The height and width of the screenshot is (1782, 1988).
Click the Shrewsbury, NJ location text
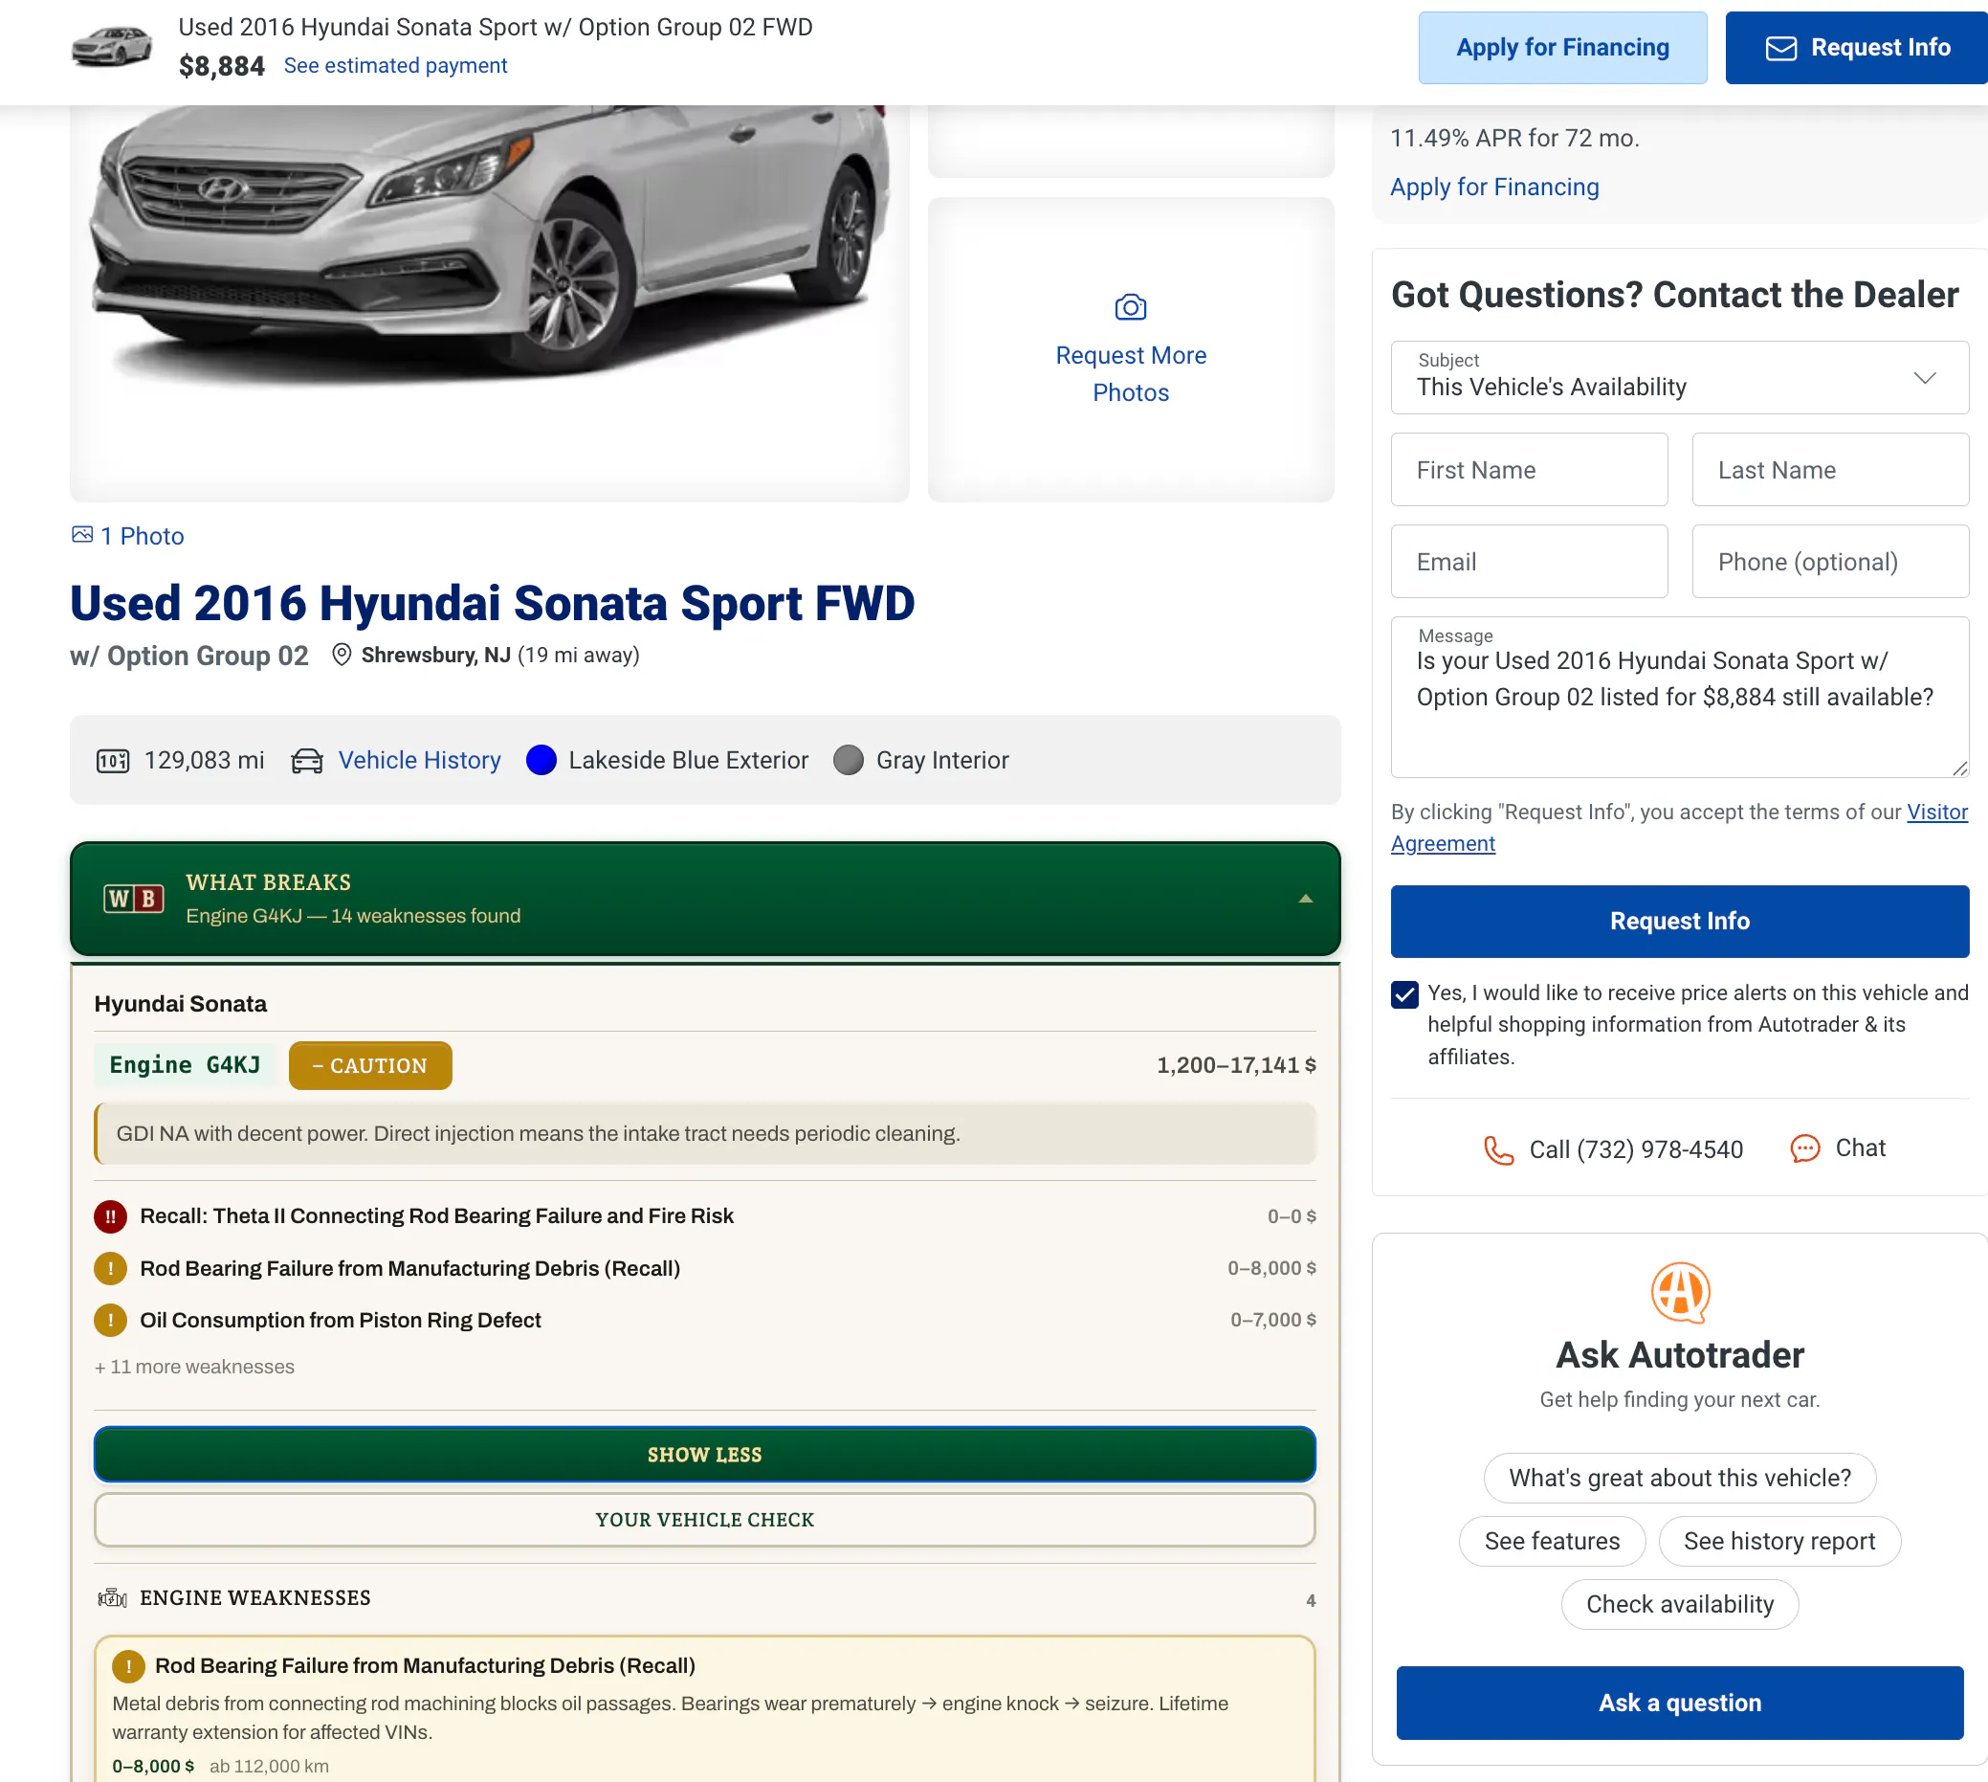point(436,655)
